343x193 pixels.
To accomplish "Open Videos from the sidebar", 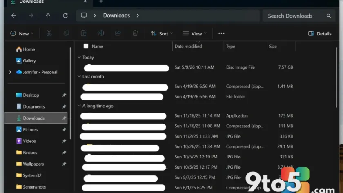I will (x=26, y=141).
